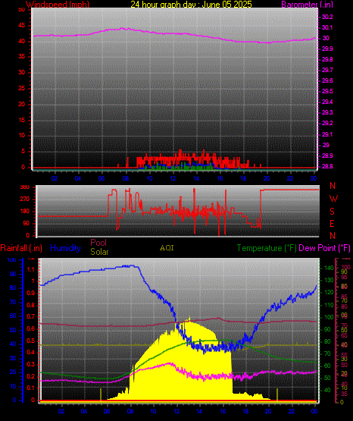Screen dimensions: 353x421
Task: Click hour label 06 under the humidity graph
Action: tap(107, 412)
